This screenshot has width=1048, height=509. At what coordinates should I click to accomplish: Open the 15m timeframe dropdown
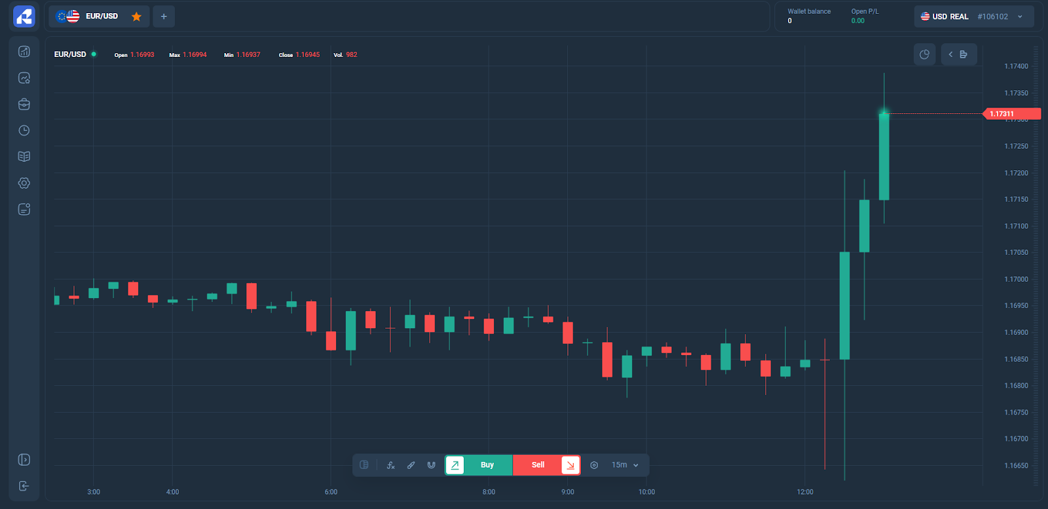pyautogui.click(x=624, y=465)
